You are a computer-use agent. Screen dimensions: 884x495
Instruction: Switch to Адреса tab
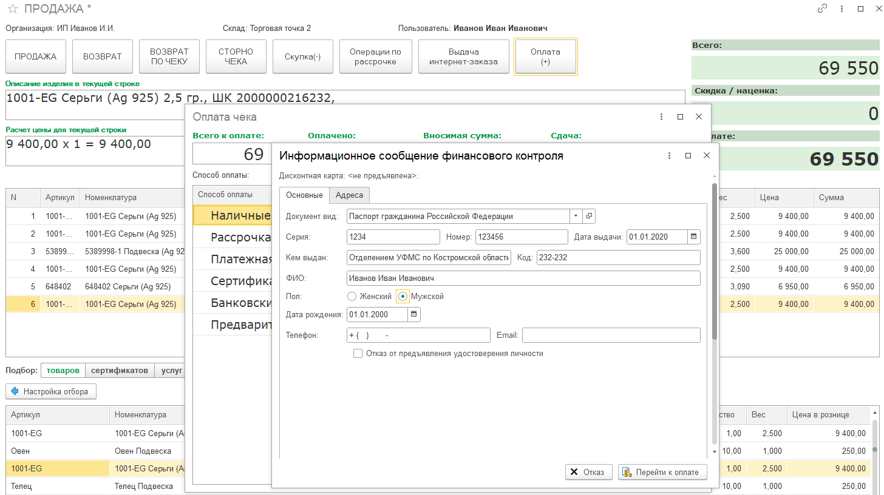(x=349, y=195)
